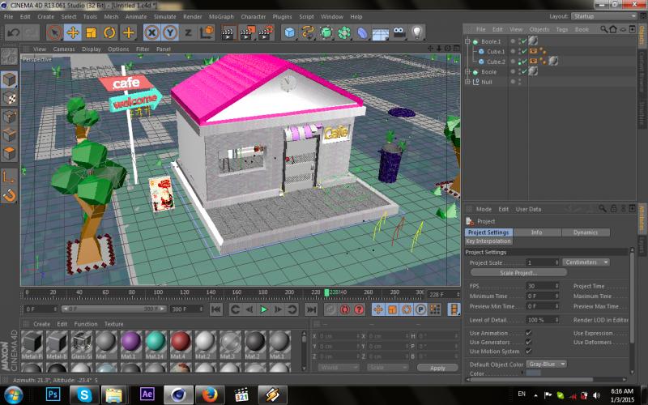Select the Move tool in toolbar
This screenshot has width=648, height=405.
tap(72, 33)
